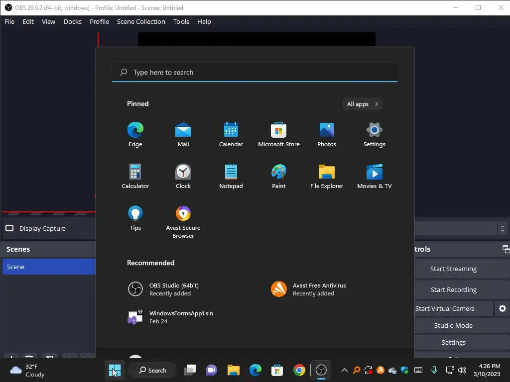Launch Notepad from Start menu
The width and height of the screenshot is (510, 382).
[231, 177]
